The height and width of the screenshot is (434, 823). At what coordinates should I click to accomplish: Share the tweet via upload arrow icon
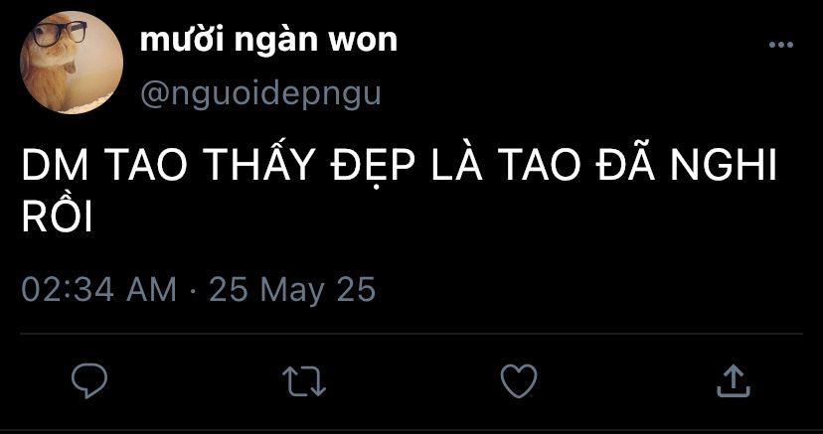(x=734, y=381)
